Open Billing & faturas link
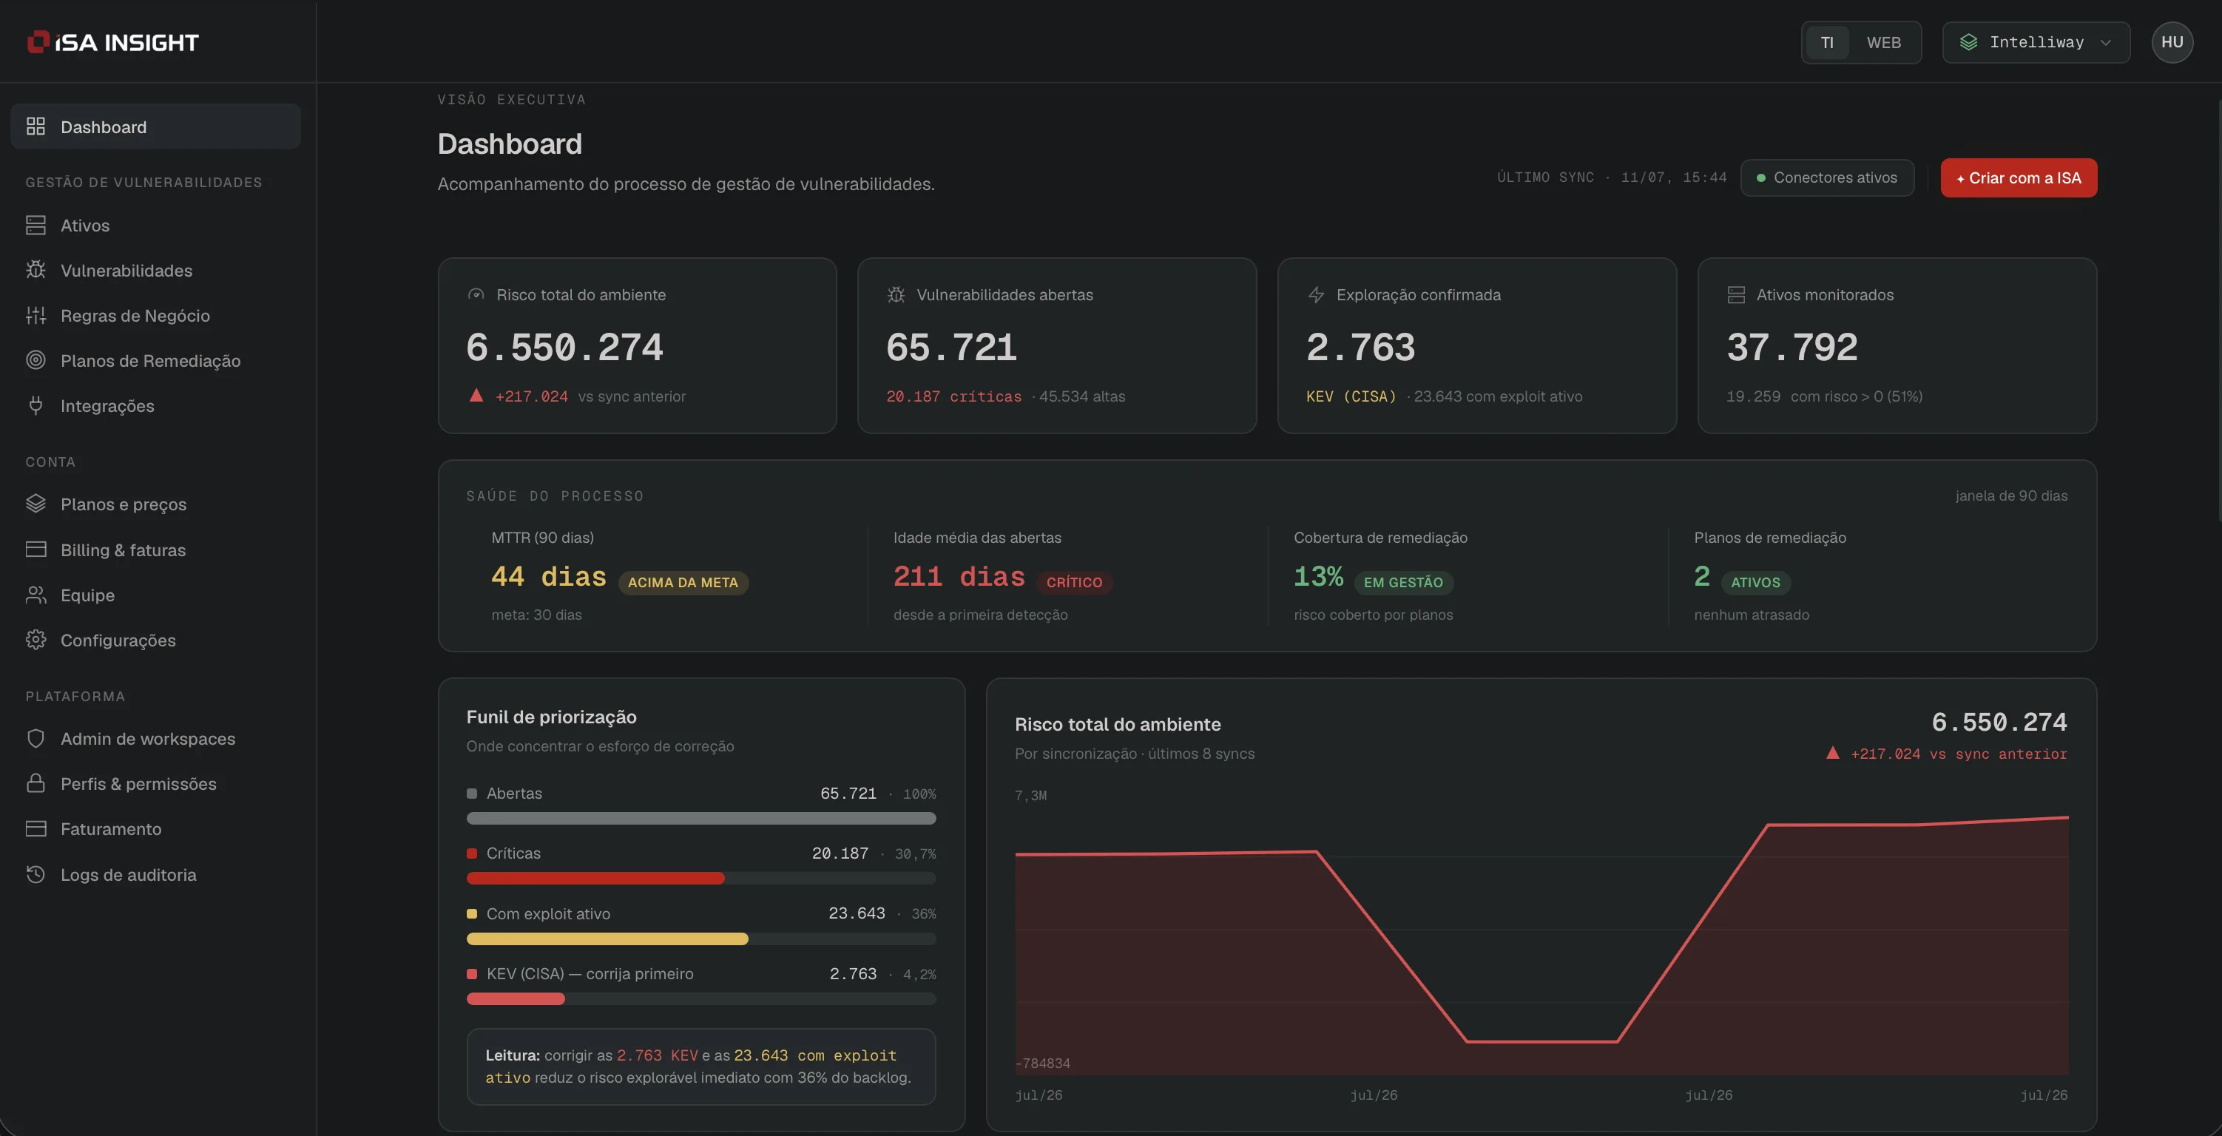 [156, 550]
